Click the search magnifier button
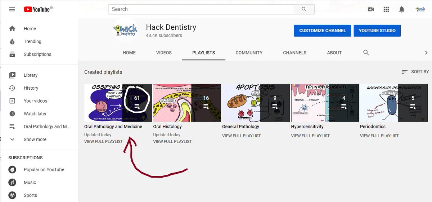This screenshot has height=202, width=432. coord(304,9)
